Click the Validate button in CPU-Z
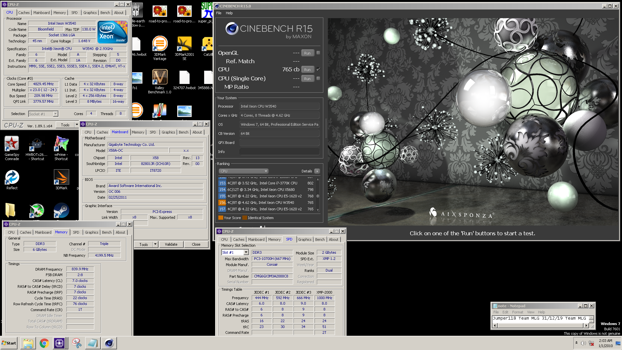The image size is (622, 350). pyautogui.click(x=171, y=244)
